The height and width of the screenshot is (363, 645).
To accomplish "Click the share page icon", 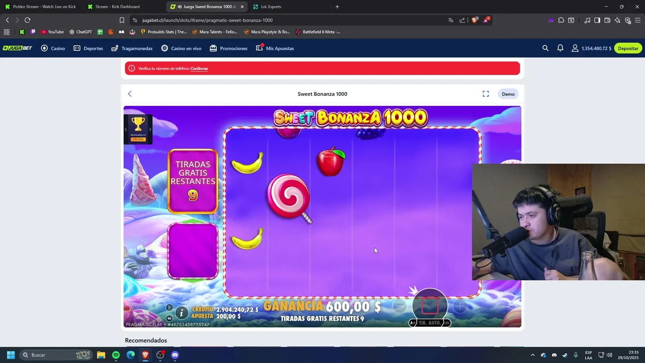I will pos(462,20).
